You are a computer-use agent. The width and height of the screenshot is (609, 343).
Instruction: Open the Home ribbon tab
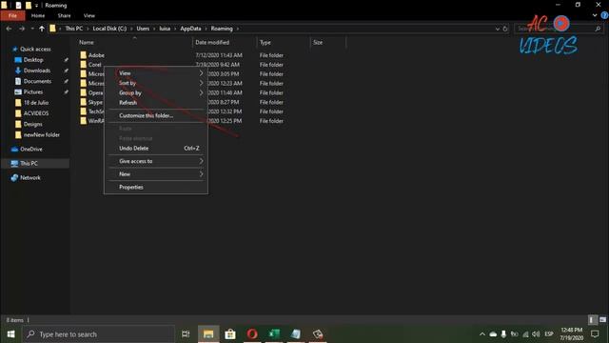[38, 15]
